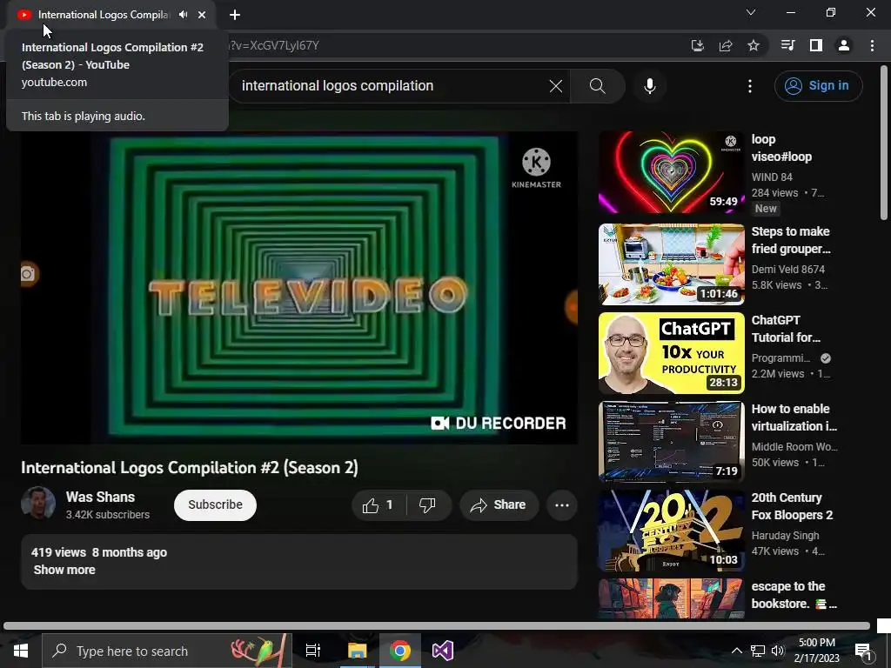Open the taskbar clock and date
Image resolution: width=891 pixels, height=668 pixels.
coord(816,651)
